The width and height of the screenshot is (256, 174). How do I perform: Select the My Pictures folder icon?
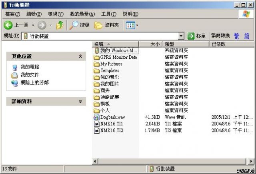[x=97, y=64]
